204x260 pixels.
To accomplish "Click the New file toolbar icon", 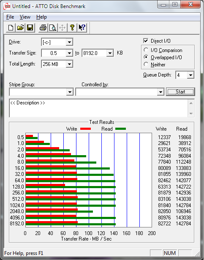I will tap(11, 27).
